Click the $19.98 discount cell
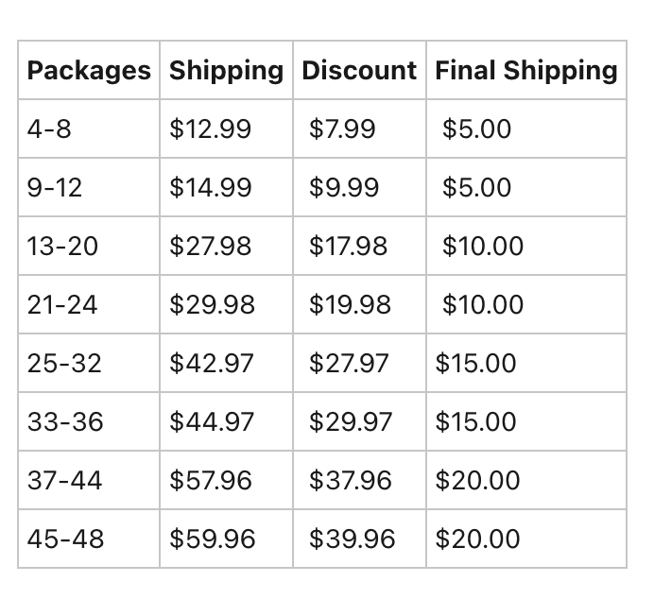654x599 pixels. [350, 304]
